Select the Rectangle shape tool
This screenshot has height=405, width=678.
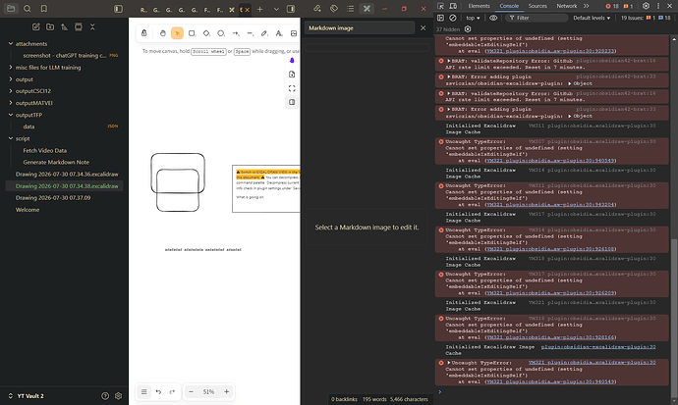(192, 33)
